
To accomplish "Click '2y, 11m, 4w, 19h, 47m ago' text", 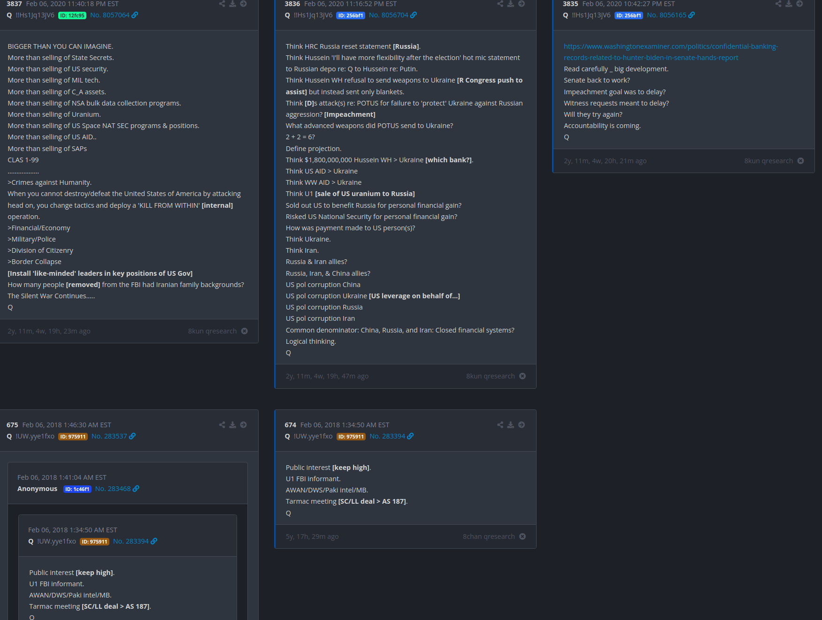I will tap(327, 376).
